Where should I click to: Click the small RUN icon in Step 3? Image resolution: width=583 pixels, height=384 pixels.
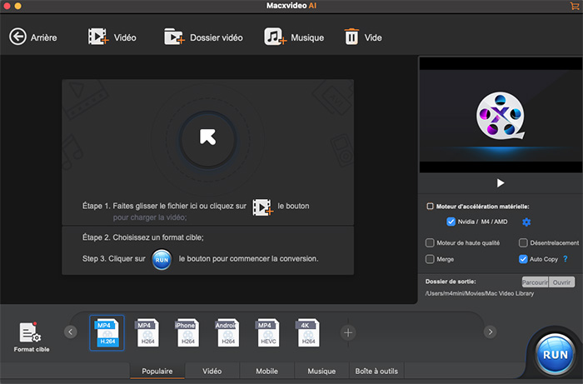(x=162, y=259)
